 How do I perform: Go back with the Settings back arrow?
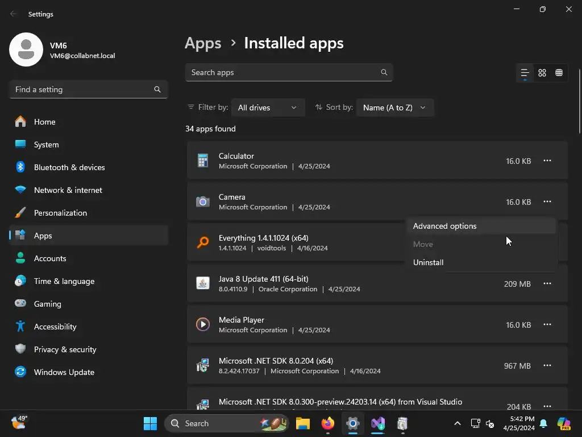(14, 14)
